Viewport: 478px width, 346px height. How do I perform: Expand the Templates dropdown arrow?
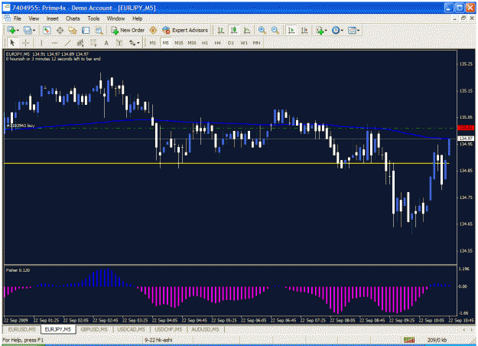coord(358,31)
